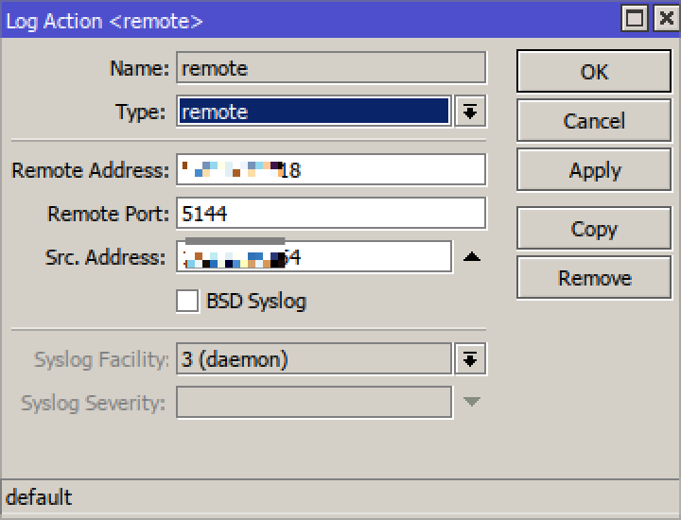
Task: Expand the Syslog Facility dropdown arrow
Action: point(470,359)
